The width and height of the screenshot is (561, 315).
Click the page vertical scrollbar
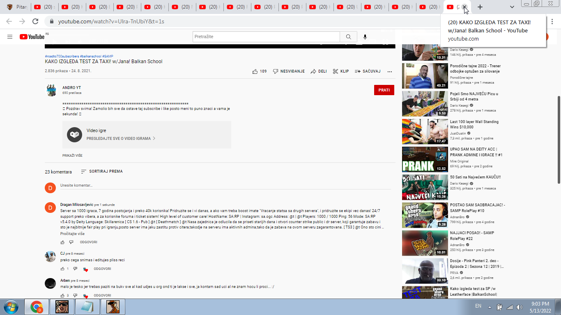[558, 139]
